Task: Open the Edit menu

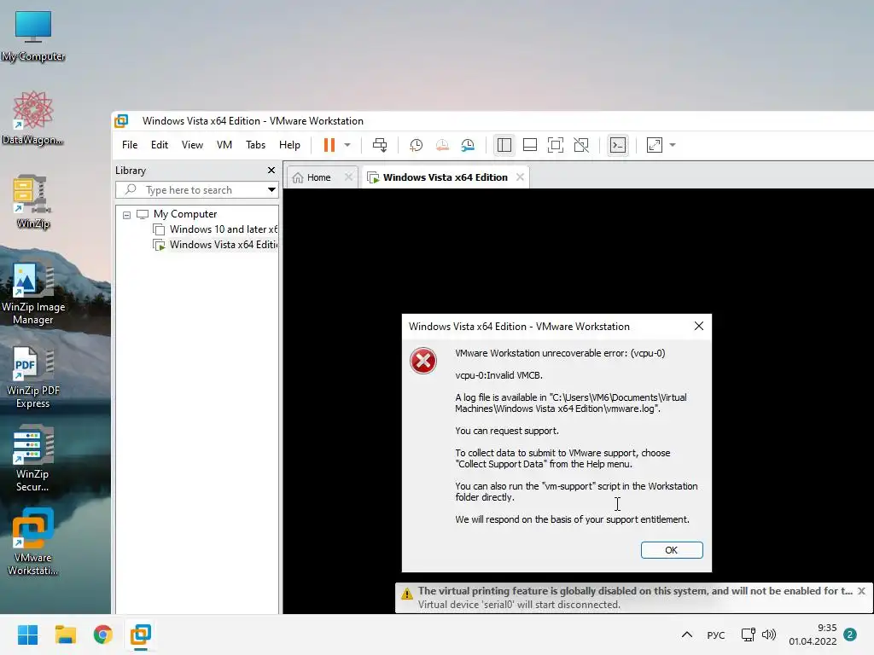Action: pos(160,145)
